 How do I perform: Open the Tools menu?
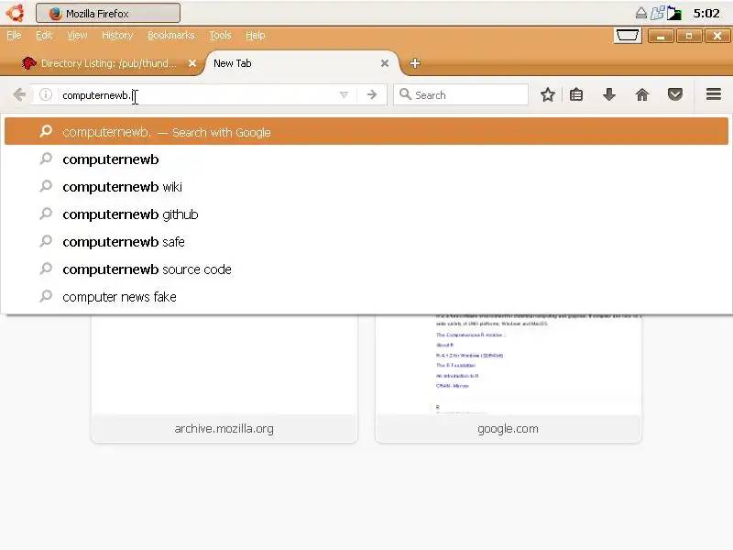pos(220,35)
